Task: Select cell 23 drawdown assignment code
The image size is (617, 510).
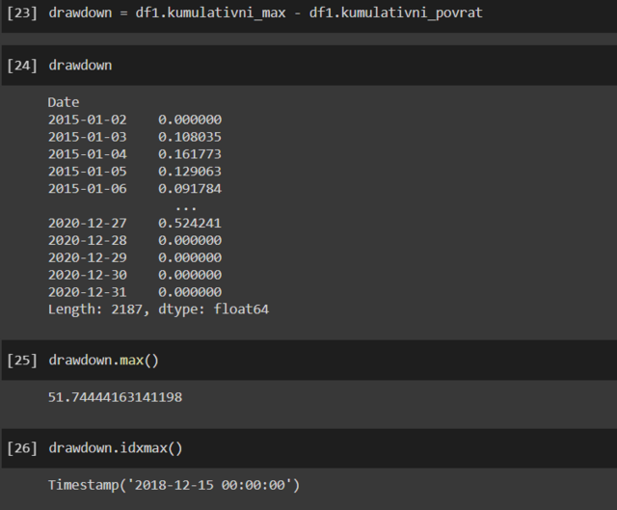Action: (266, 13)
